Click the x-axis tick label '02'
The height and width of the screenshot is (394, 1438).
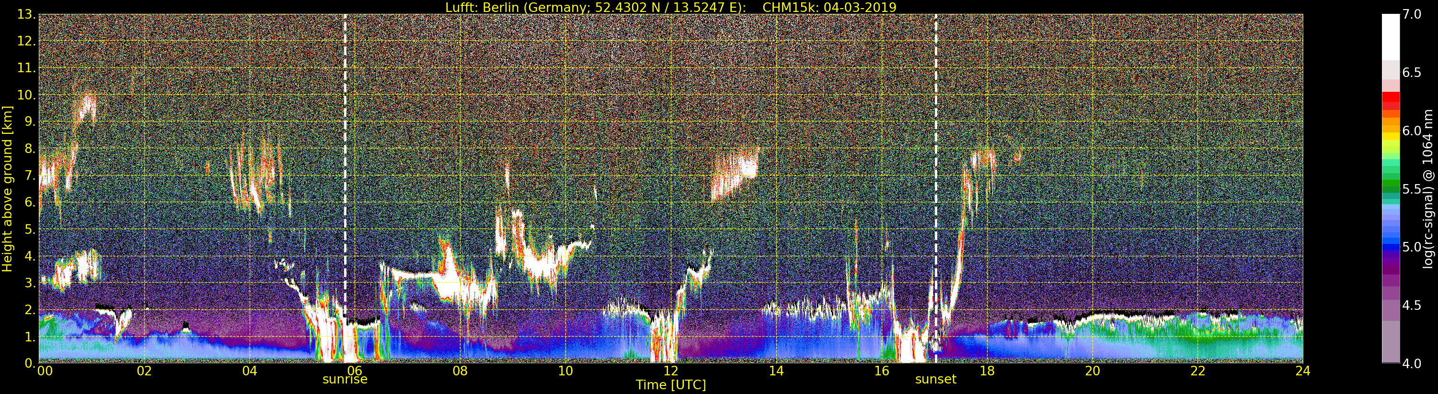(x=144, y=371)
